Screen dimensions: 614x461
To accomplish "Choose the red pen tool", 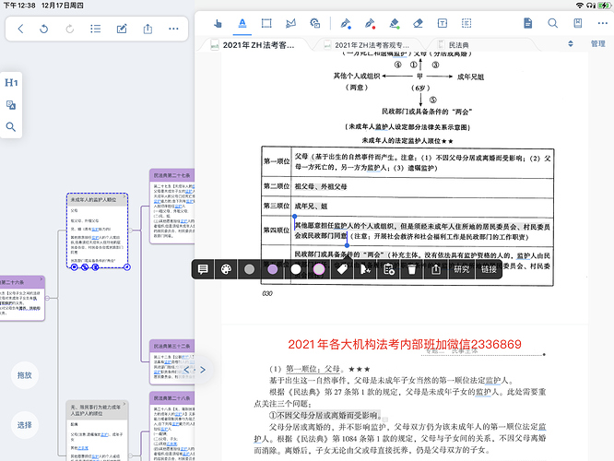I will point(370,23).
